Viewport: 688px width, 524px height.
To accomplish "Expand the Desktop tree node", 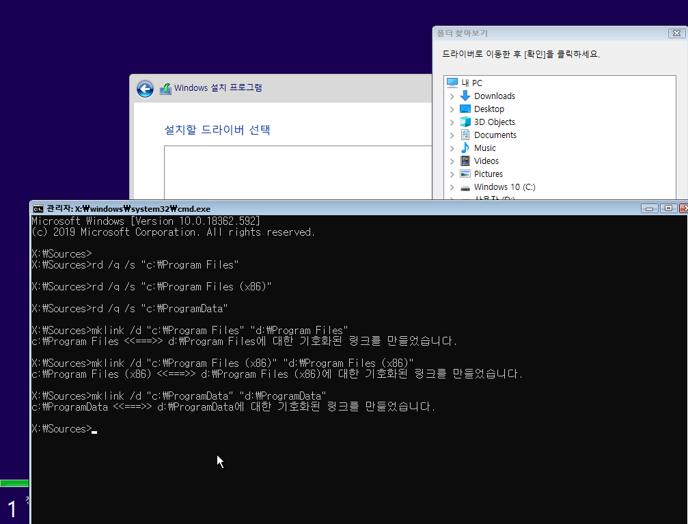I will pyautogui.click(x=452, y=109).
